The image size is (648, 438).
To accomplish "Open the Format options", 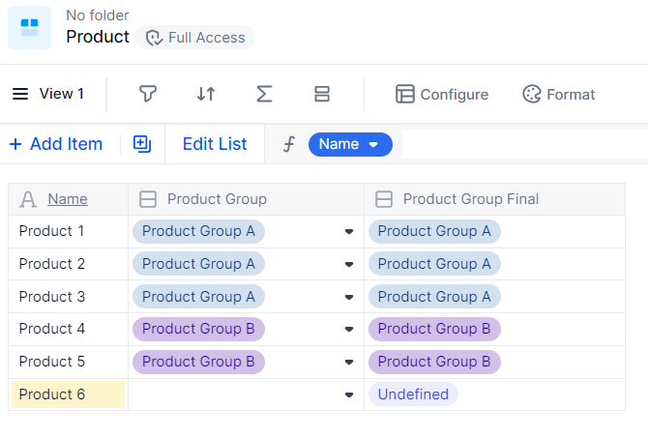I will coord(559,94).
